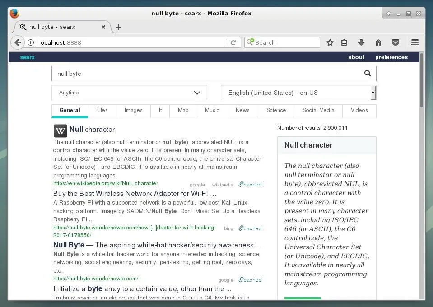Go to Firefox home page icon

(x=378, y=42)
